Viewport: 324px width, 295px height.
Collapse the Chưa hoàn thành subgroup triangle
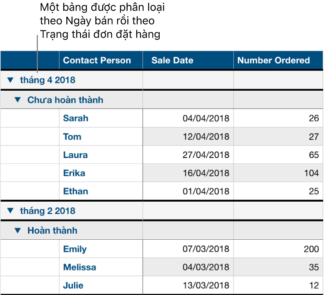[x=17, y=100]
